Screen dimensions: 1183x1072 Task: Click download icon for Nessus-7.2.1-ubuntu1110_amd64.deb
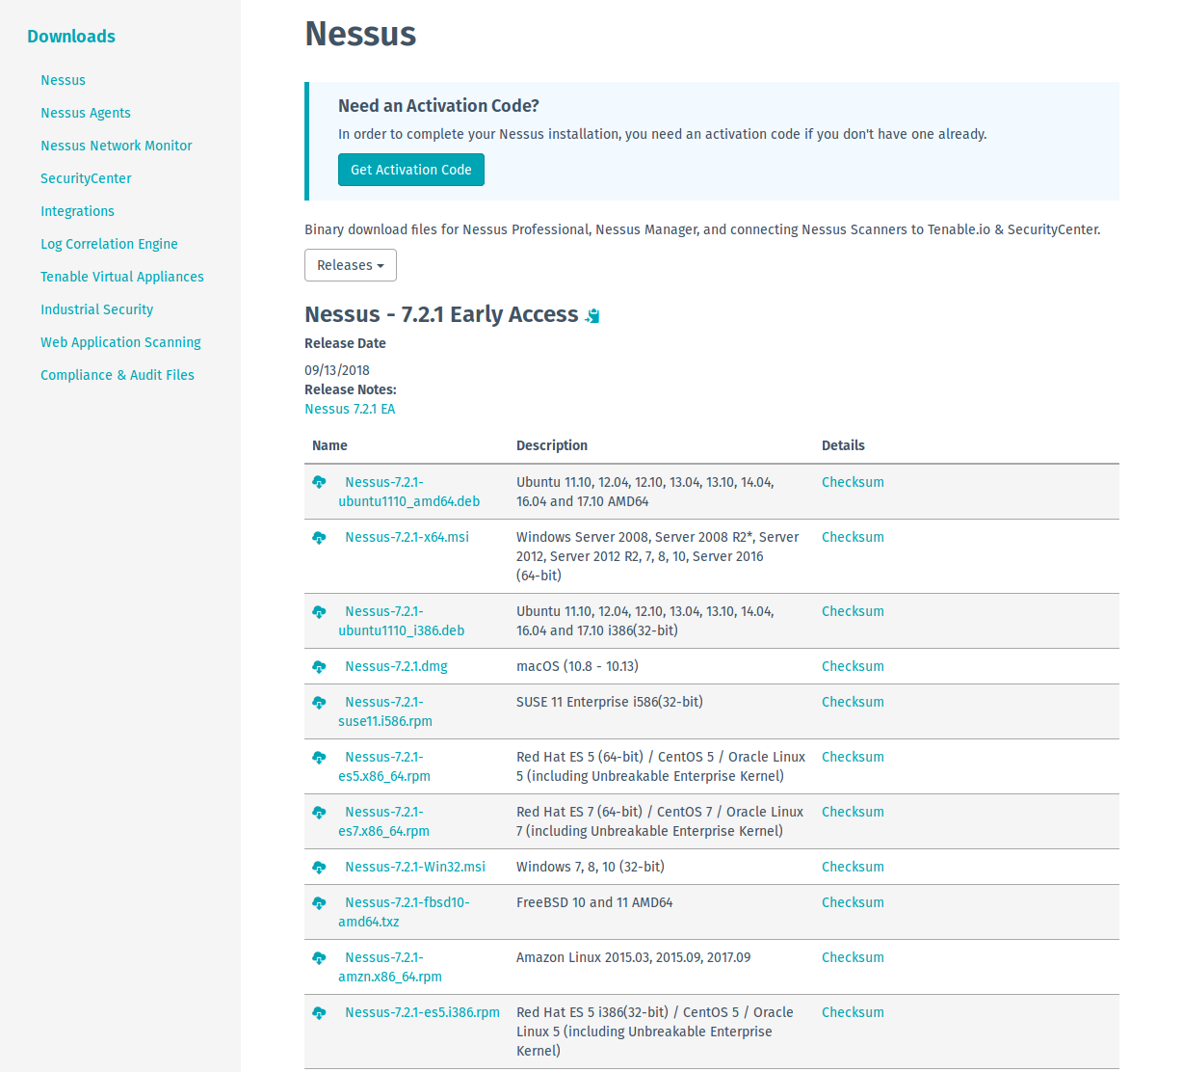click(x=319, y=482)
